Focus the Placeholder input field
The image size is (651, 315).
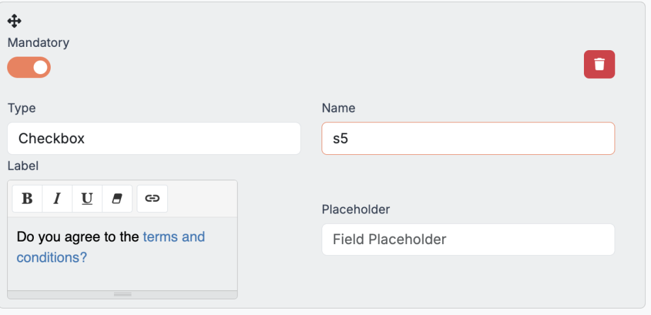click(x=468, y=240)
